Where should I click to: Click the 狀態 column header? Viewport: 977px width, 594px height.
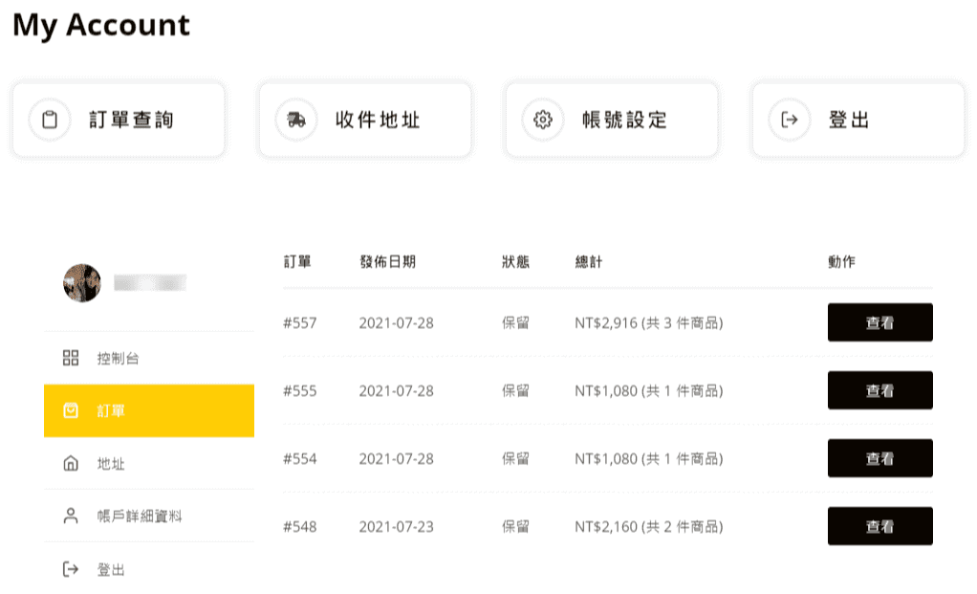516,262
